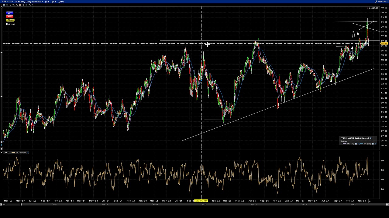Click the RSI indicator label
Screen dimensions: 389x218
click(x=7, y=153)
